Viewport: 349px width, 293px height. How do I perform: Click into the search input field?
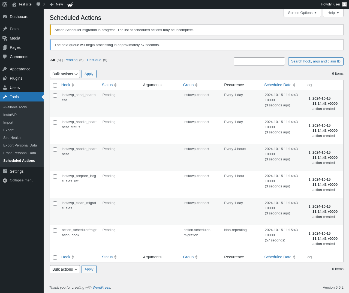[x=259, y=61]
